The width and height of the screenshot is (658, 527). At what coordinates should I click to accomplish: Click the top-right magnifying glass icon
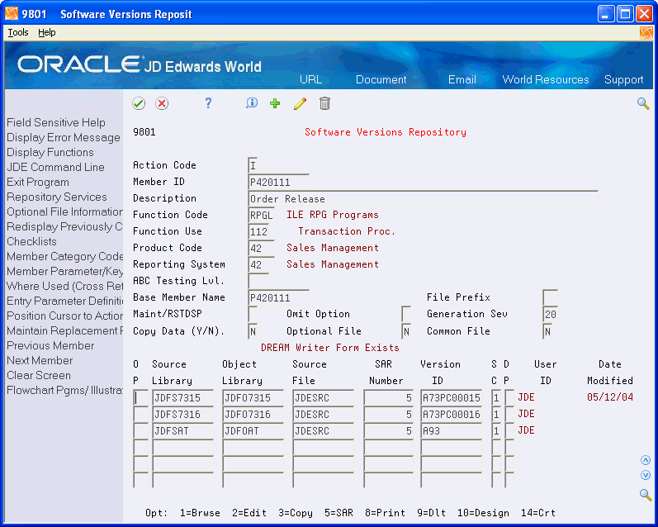pyautogui.click(x=643, y=103)
